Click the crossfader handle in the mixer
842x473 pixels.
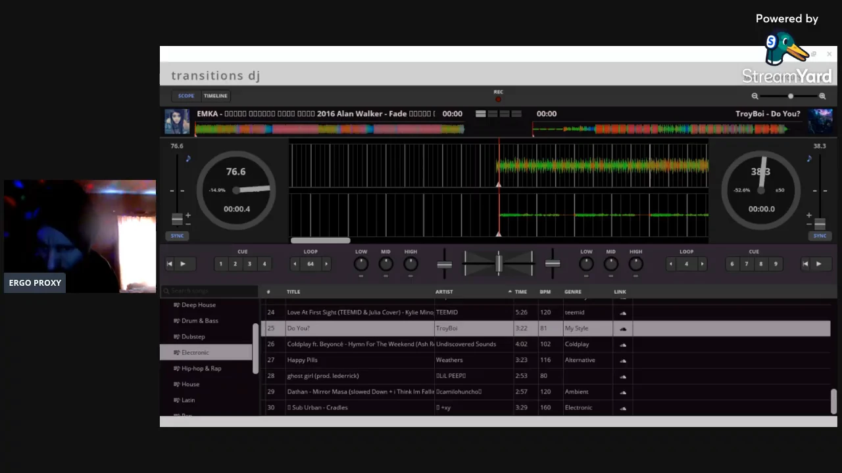[x=499, y=263]
